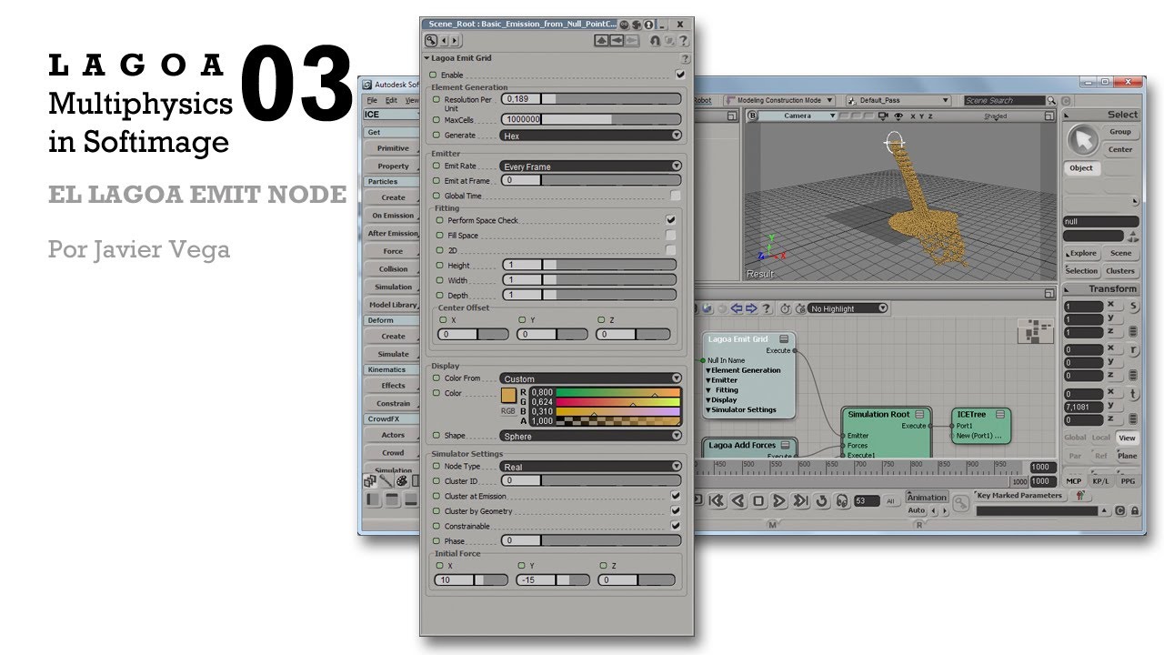
Task: Click the camera icon in viewport header
Action: [x=885, y=116]
